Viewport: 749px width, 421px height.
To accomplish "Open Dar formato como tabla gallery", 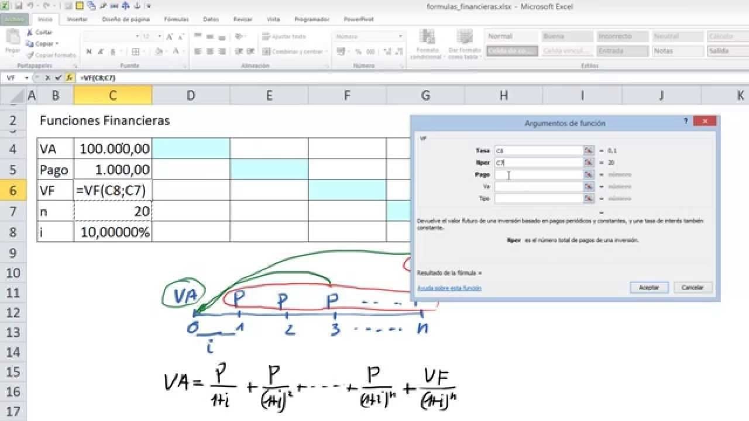I will (x=465, y=44).
